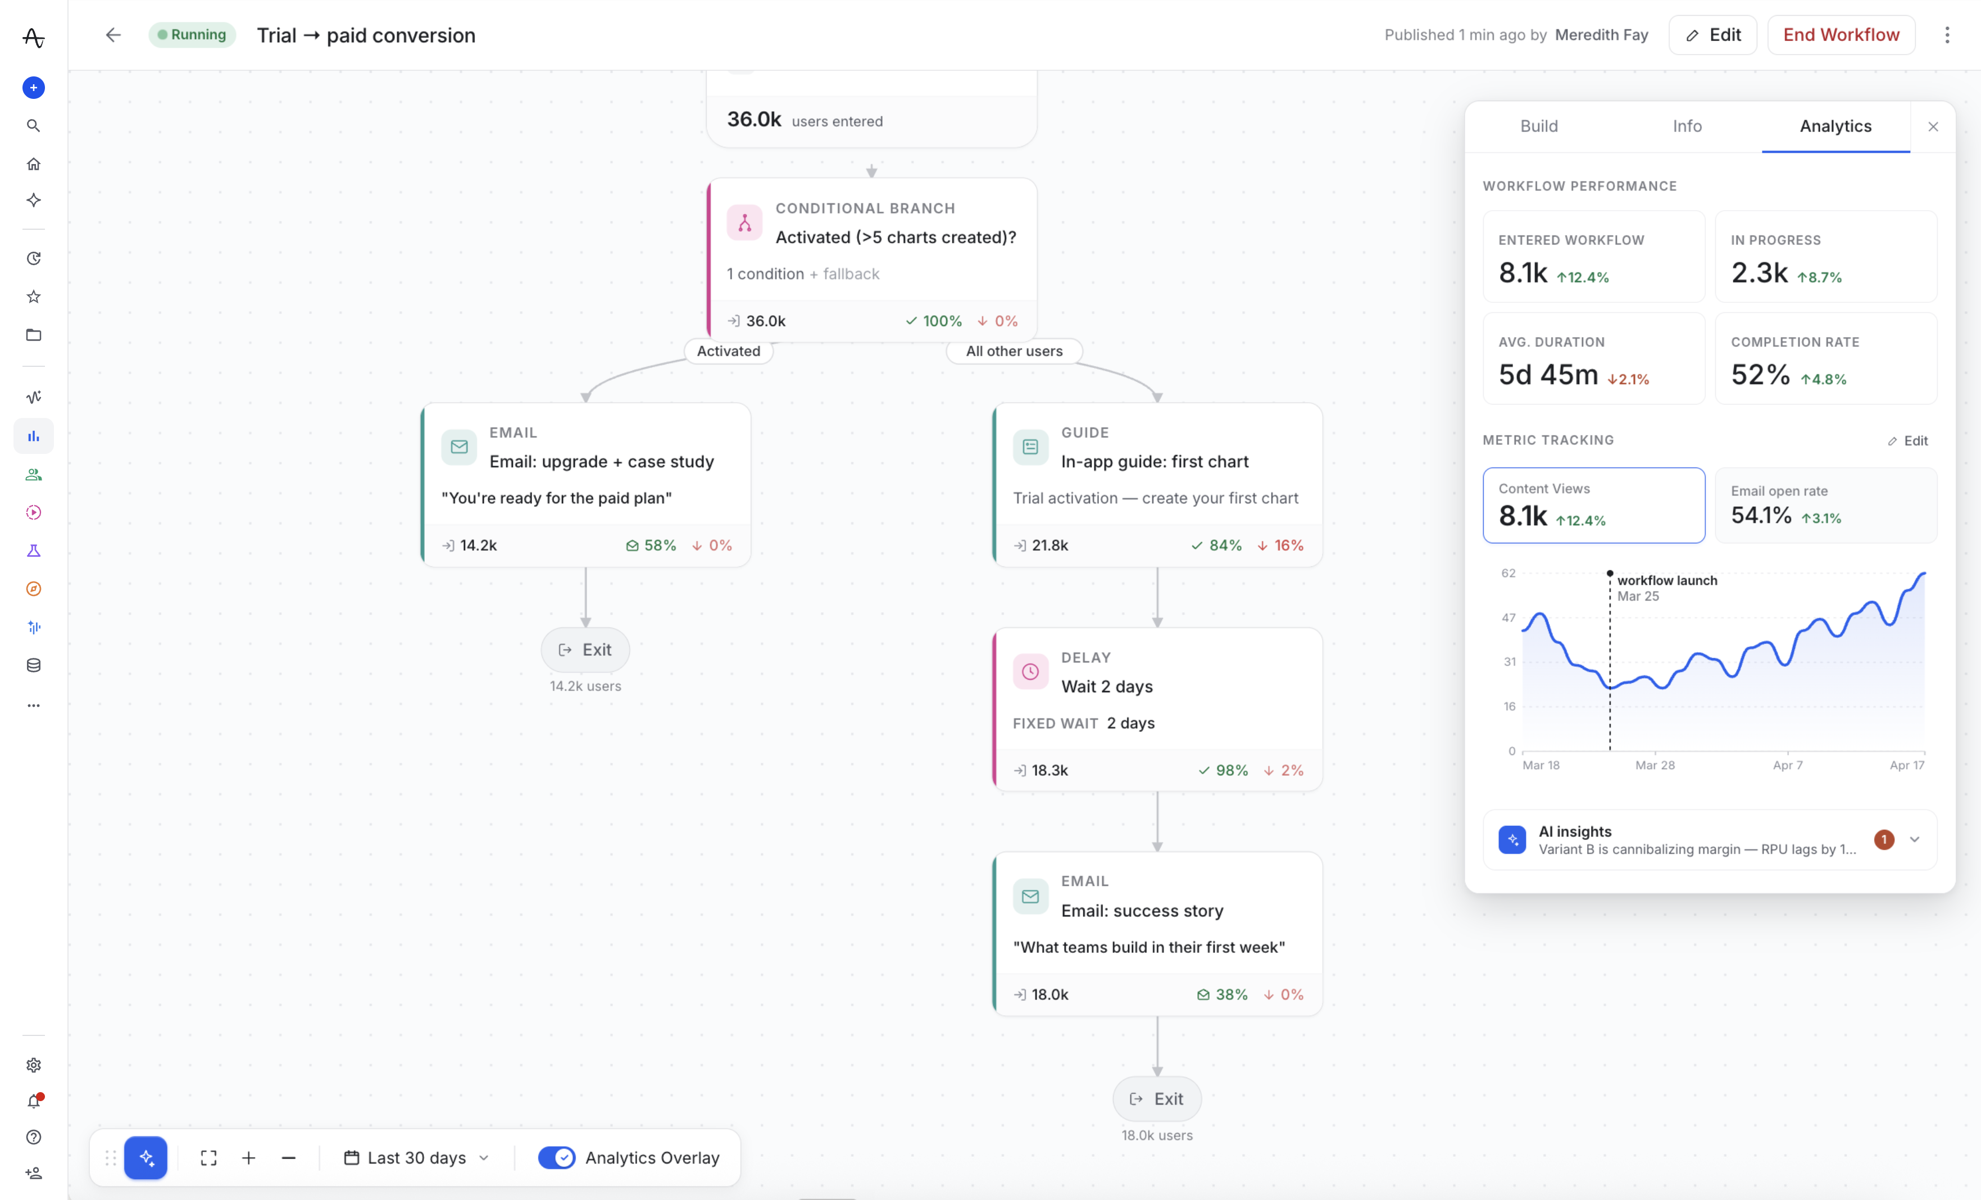
Task: Click fit-to-screen icon in bottom toolbar
Action: point(209,1157)
